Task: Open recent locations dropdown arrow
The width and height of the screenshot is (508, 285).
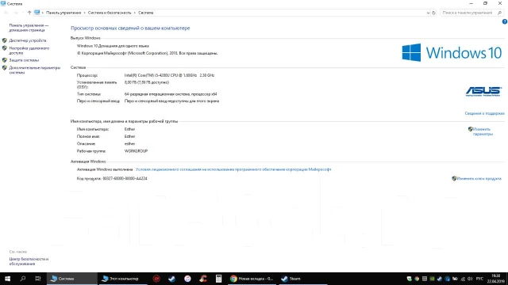Action: click(x=23, y=13)
